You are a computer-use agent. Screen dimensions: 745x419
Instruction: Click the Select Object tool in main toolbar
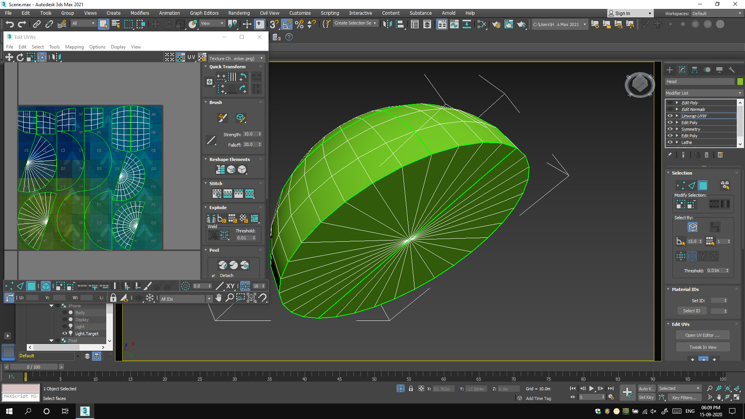tap(103, 24)
